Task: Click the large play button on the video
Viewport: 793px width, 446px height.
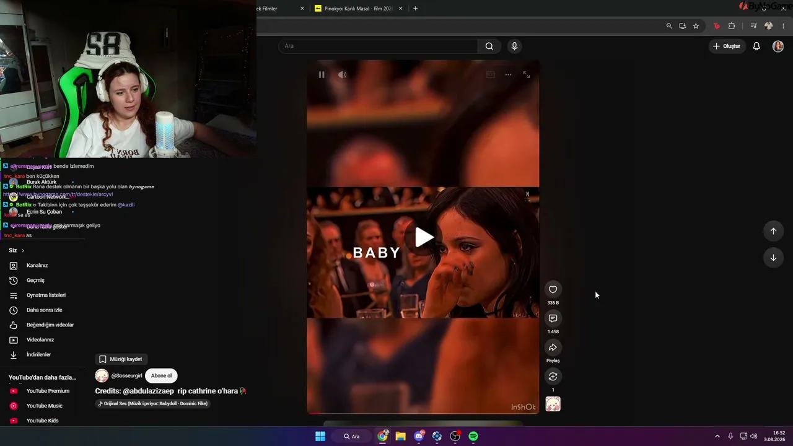Action: (424, 237)
